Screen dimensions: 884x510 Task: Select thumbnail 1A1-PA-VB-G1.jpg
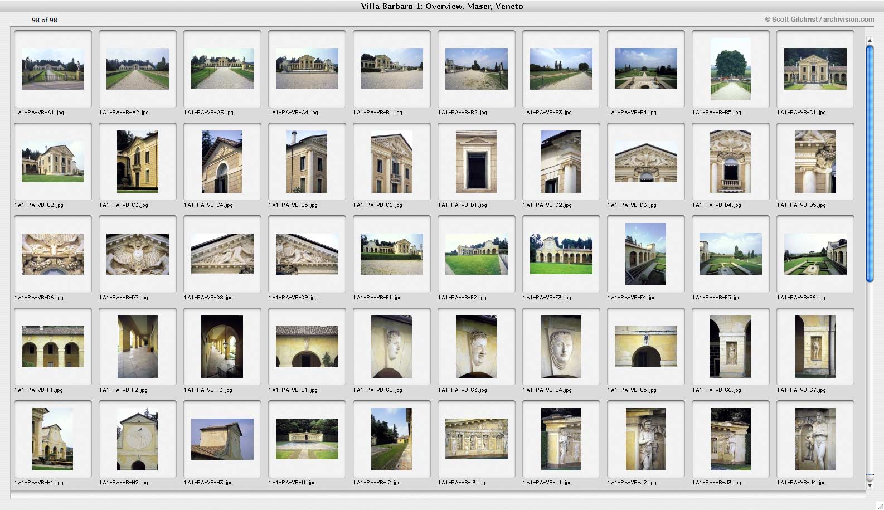(x=307, y=347)
